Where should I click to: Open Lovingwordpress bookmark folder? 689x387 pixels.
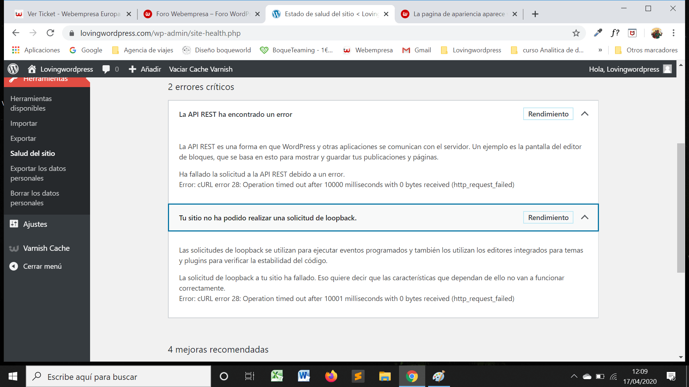(x=471, y=50)
